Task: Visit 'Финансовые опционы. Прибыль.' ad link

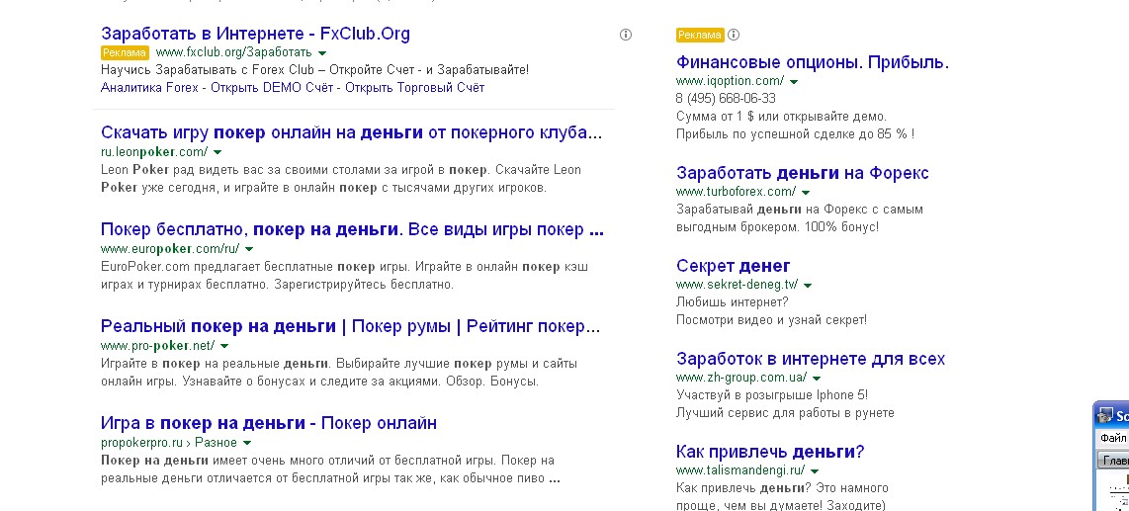Action: click(x=812, y=62)
